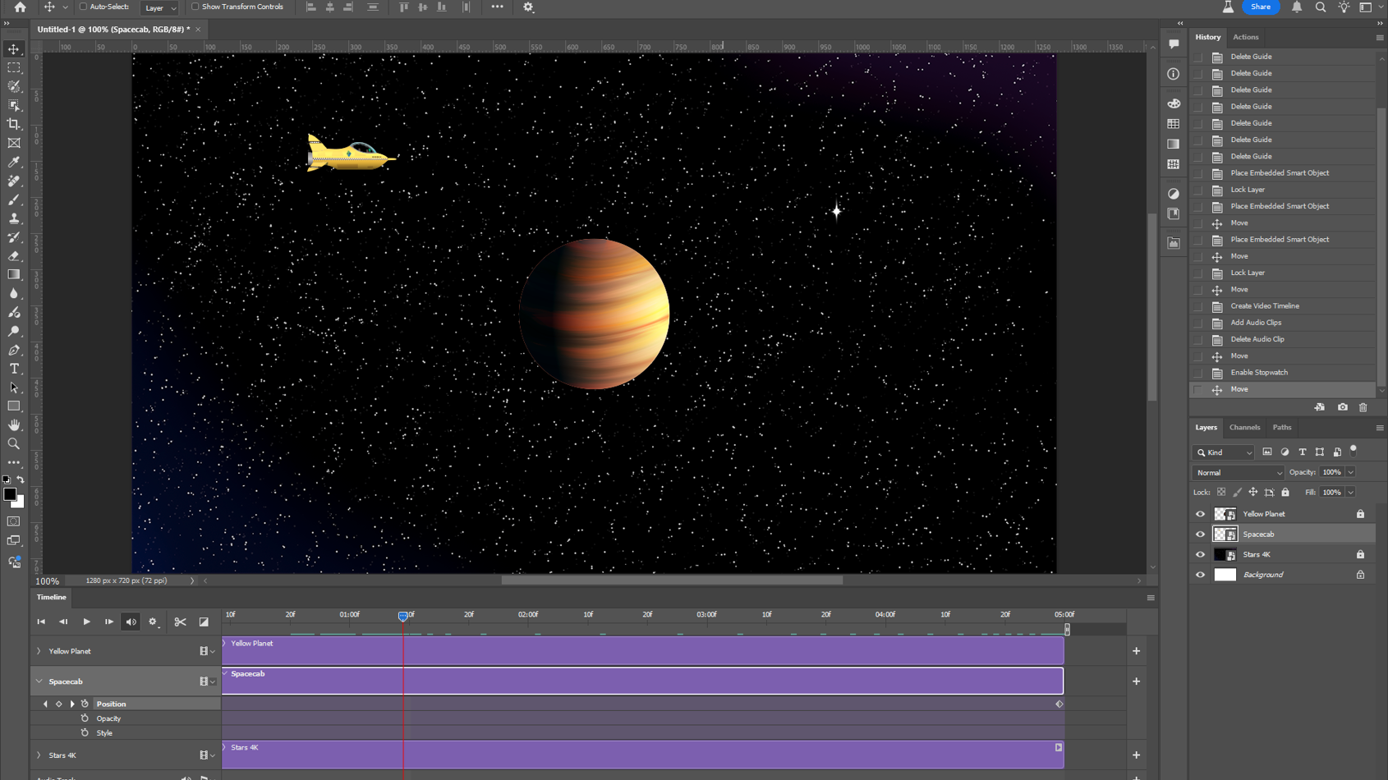Expand the Yellow Planet timeline track
The height and width of the screenshot is (780, 1388).
[x=39, y=651]
